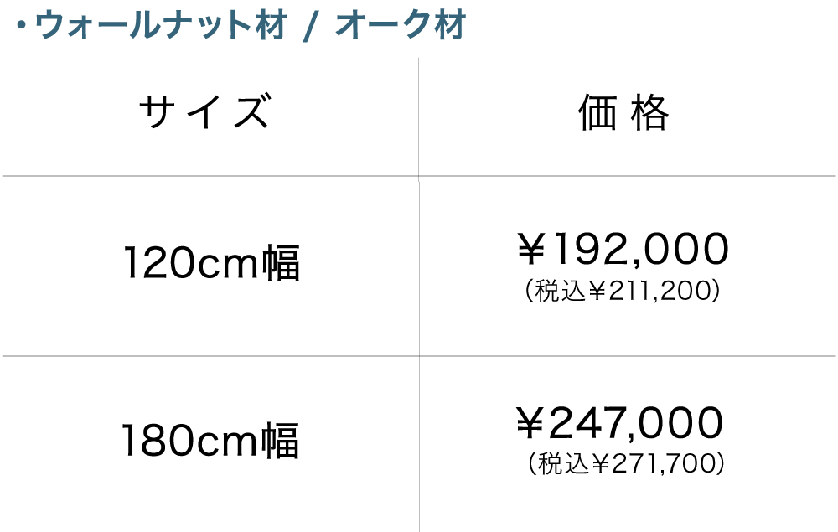This screenshot has height=532, width=838.
Task: Click the ￥247,000 price
Action: point(619,424)
